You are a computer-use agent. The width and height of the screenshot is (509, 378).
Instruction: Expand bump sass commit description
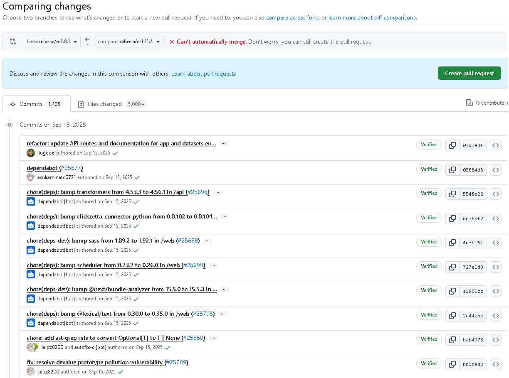208,241
